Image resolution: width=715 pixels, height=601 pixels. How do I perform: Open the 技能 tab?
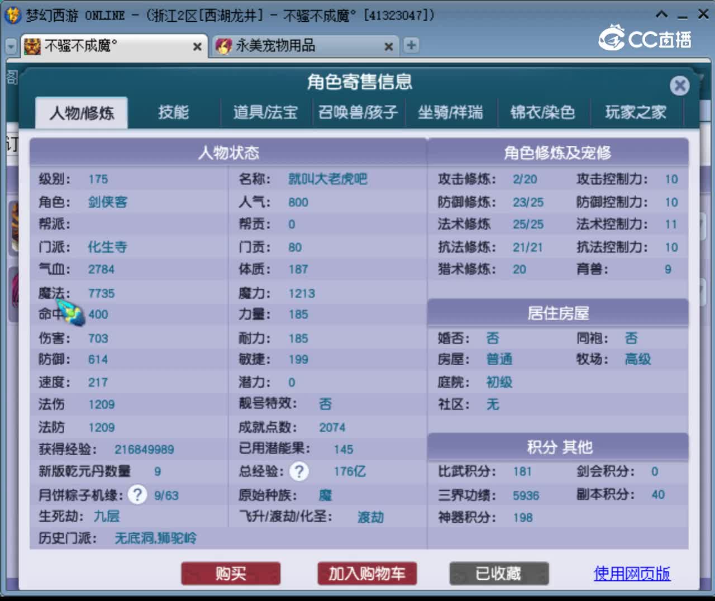pyautogui.click(x=173, y=112)
